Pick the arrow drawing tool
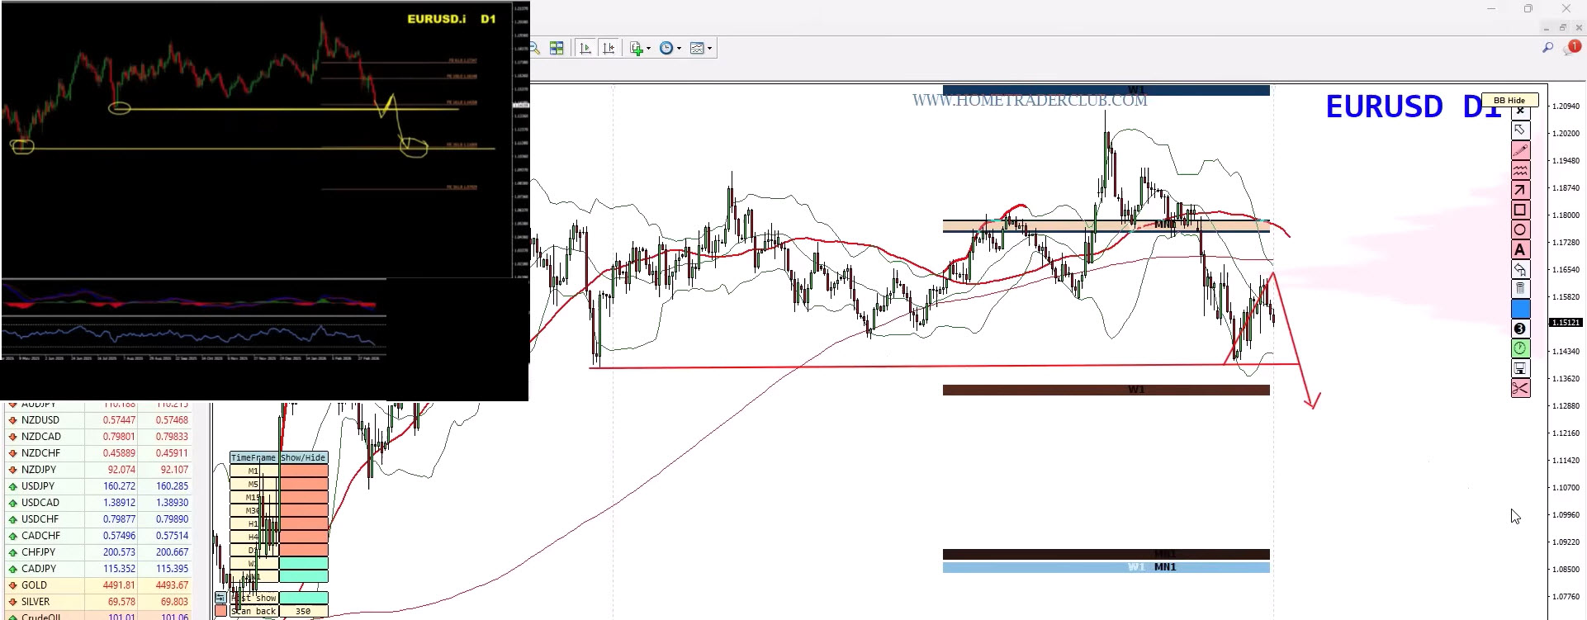This screenshot has height=620, width=1587. pos(1520,190)
